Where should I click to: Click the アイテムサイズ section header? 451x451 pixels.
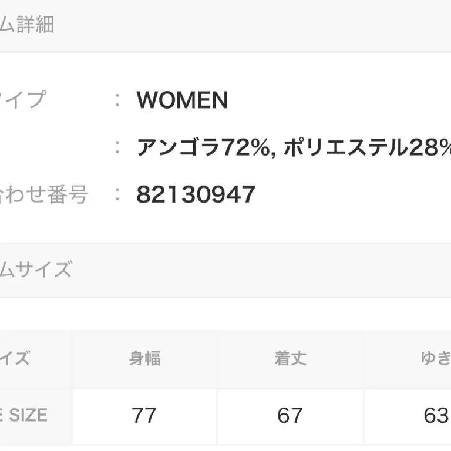click(x=35, y=270)
